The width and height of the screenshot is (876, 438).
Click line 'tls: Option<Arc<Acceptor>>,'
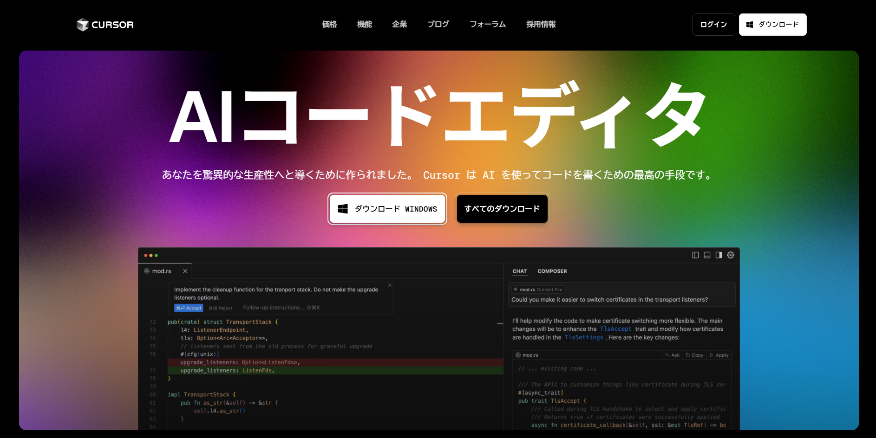[x=224, y=338]
